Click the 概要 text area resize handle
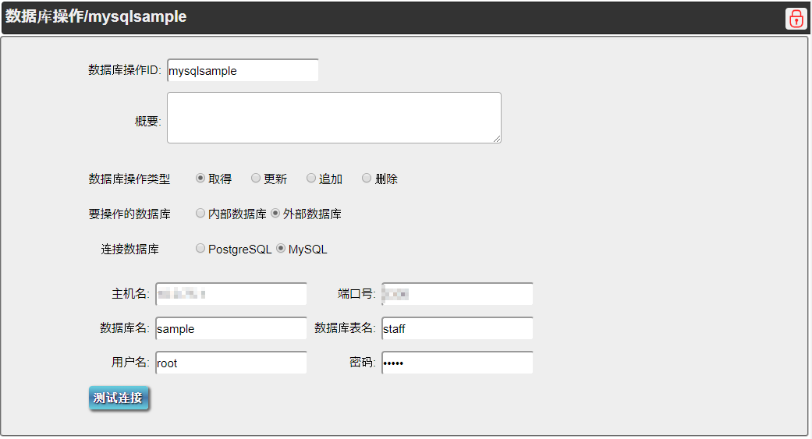Viewport: 812px width, 439px height. tap(497, 139)
